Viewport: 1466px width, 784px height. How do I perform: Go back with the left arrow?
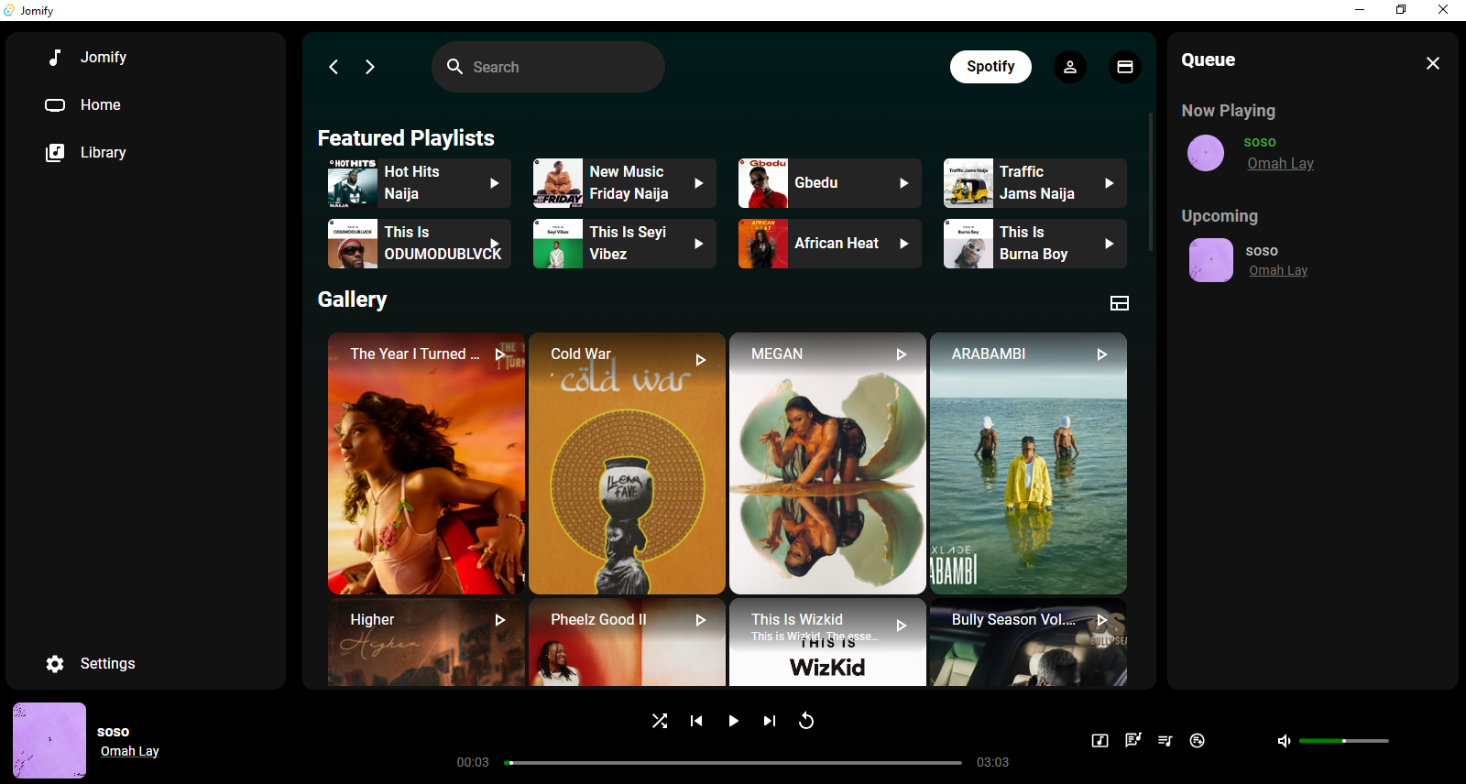(x=334, y=67)
